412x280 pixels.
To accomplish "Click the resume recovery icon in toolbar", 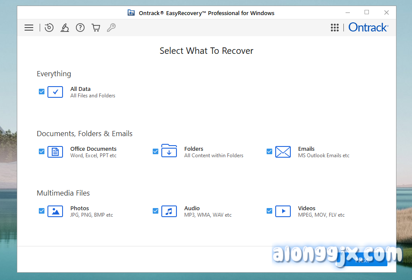I will click(49, 28).
